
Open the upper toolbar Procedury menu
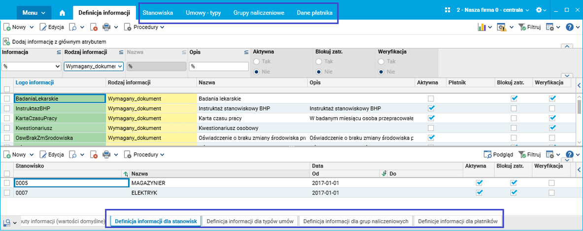[x=144, y=27]
